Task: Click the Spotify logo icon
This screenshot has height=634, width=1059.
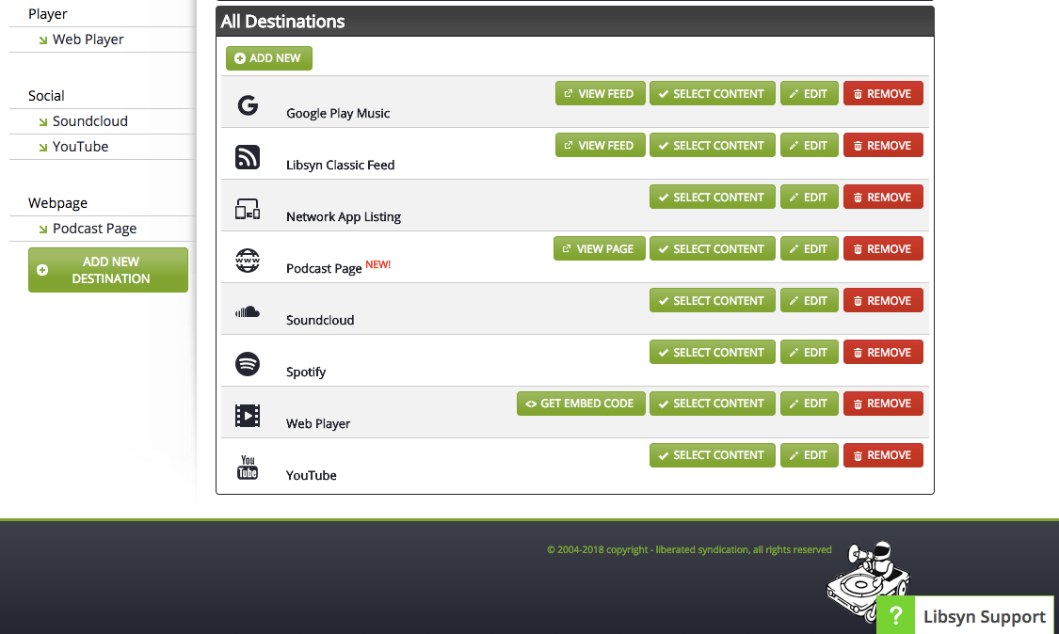Action: (248, 364)
